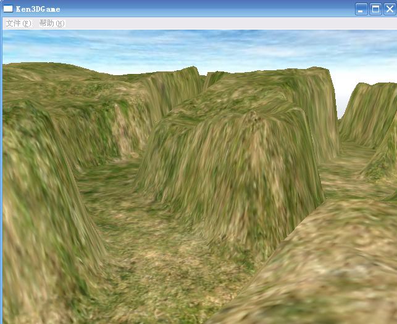Maximize the Ken3DGame window
Viewport: 397px width, 324px height.
pyautogui.click(x=375, y=9)
